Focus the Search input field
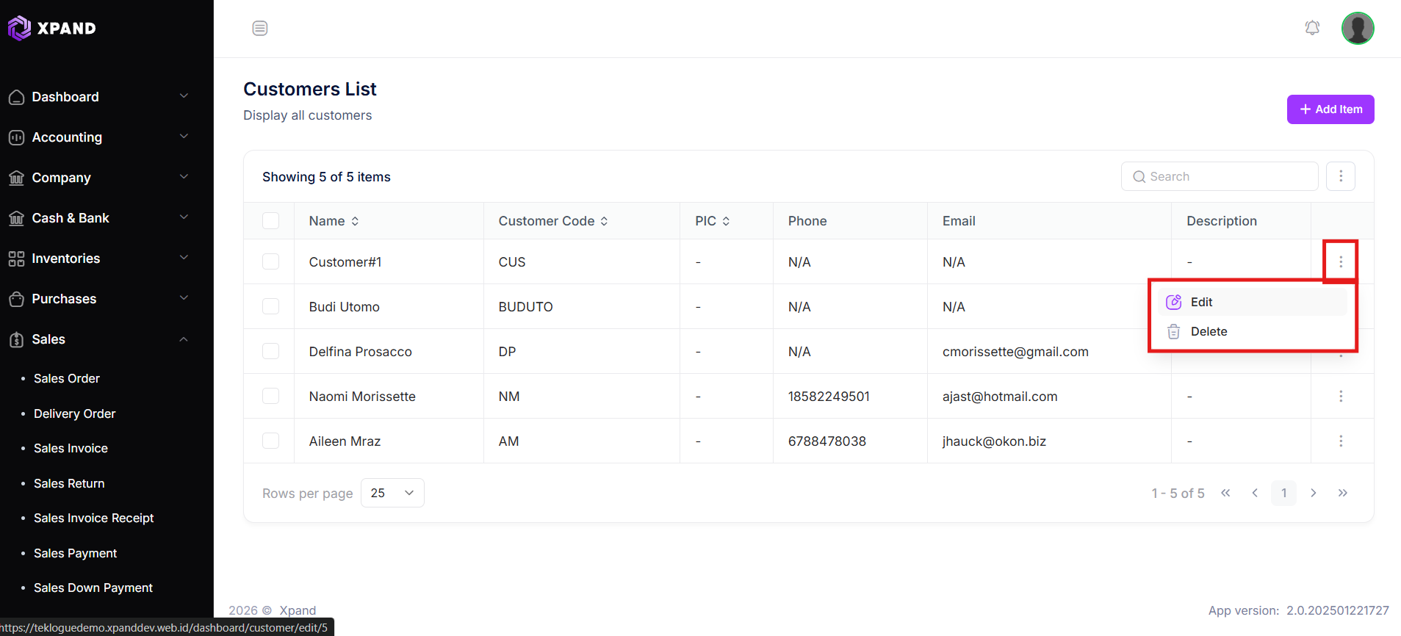This screenshot has height=636, width=1401. 1220,176
